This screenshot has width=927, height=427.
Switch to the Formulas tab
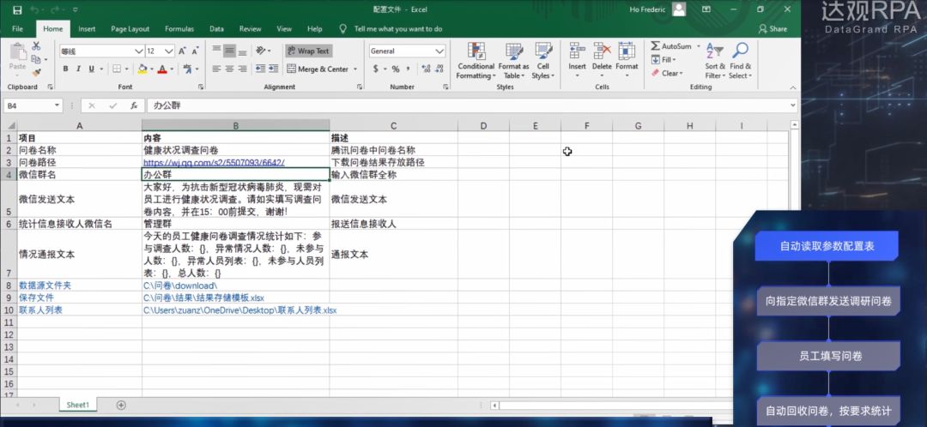179,29
